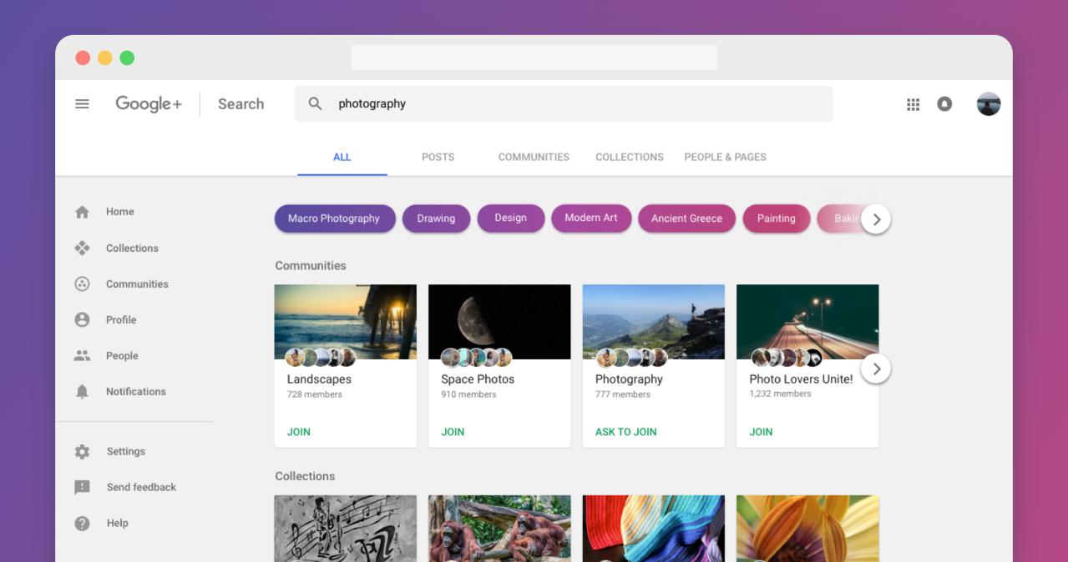Viewport: 1068px width, 562px height.
Task: Click the Google apps grid icon
Action: pos(913,104)
